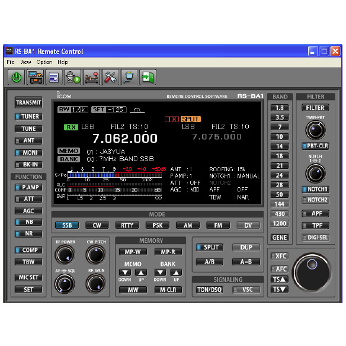Viewport: 346px width, 346px height.
Task: Click the cable connection toolbar icon
Action: coord(129,77)
